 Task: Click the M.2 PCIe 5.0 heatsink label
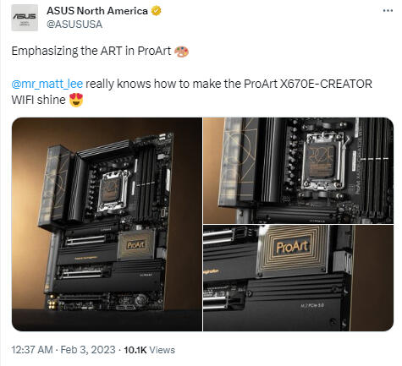click(x=311, y=305)
